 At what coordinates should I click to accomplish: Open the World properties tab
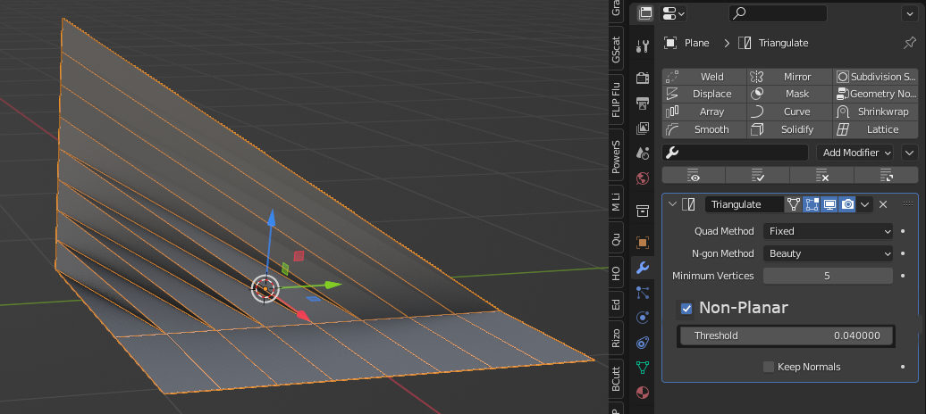click(x=643, y=178)
